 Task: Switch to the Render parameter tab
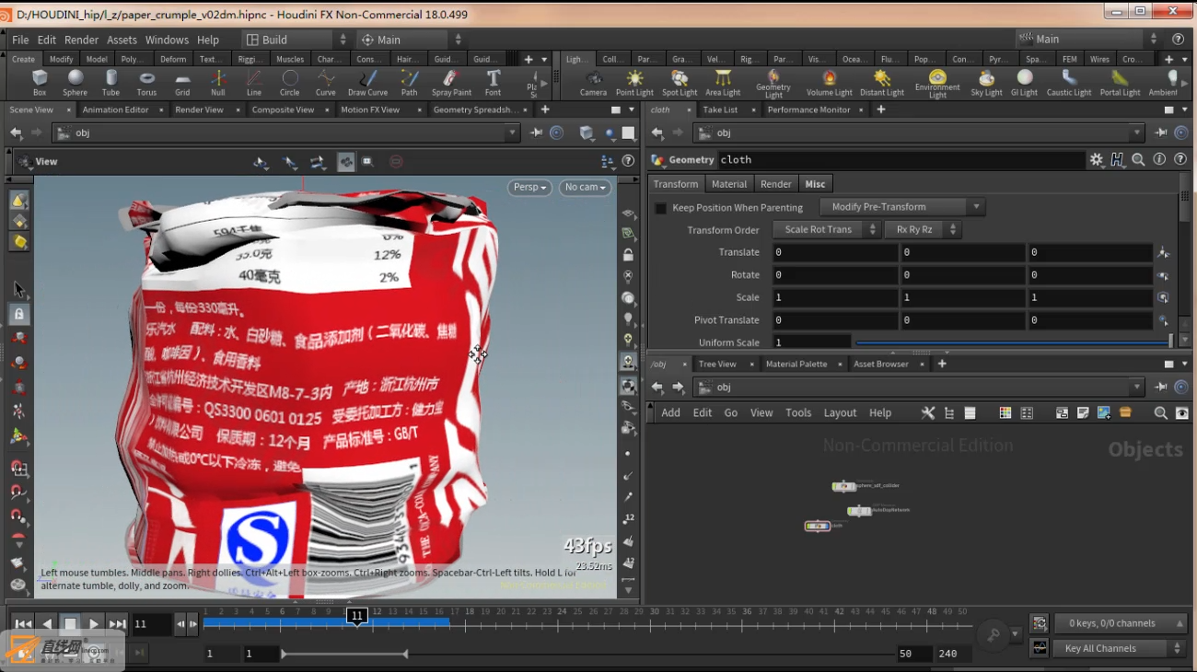(x=776, y=184)
